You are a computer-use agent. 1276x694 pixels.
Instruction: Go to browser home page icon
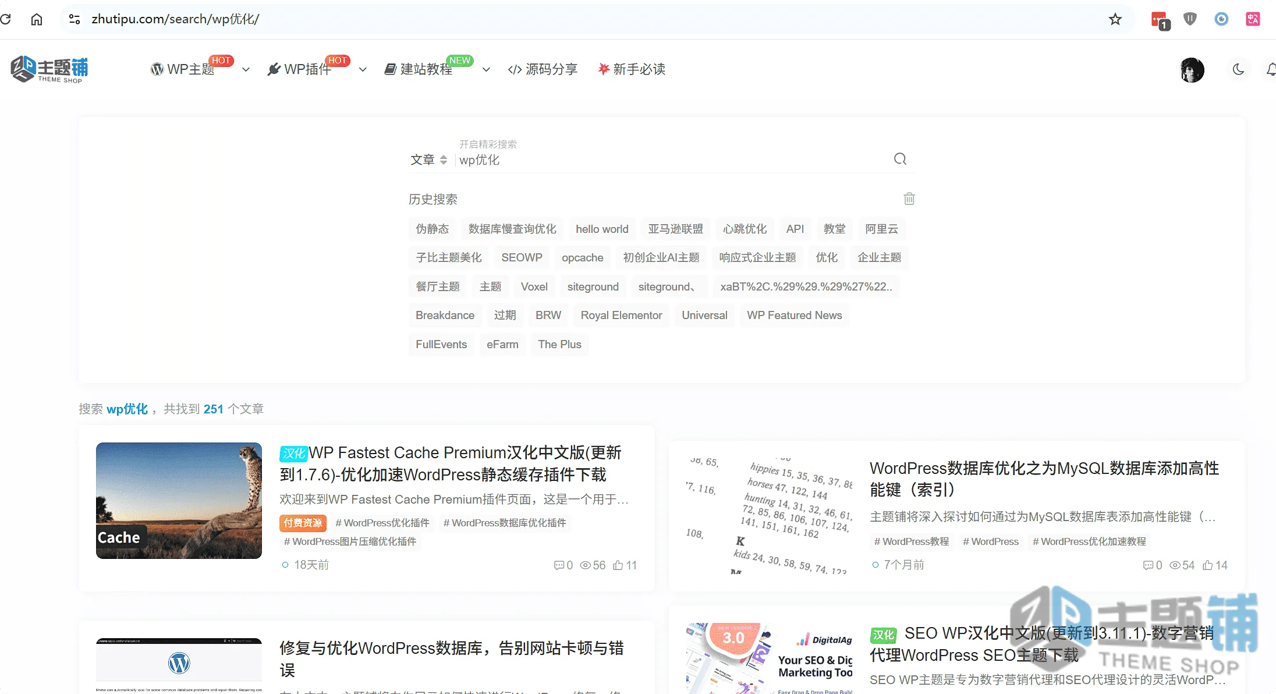pyautogui.click(x=37, y=19)
